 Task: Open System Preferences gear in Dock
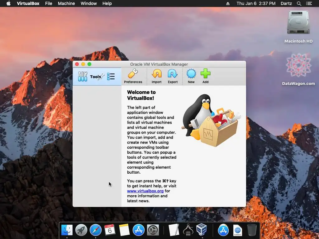[x=153, y=230]
